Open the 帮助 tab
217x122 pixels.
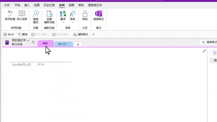(x=81, y=5)
